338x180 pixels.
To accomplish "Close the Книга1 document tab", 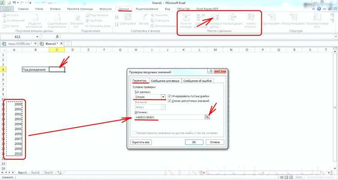I will tap(61, 44).
